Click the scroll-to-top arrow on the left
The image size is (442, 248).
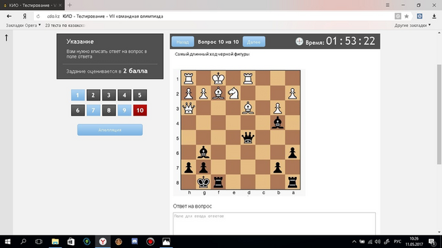tap(6, 37)
